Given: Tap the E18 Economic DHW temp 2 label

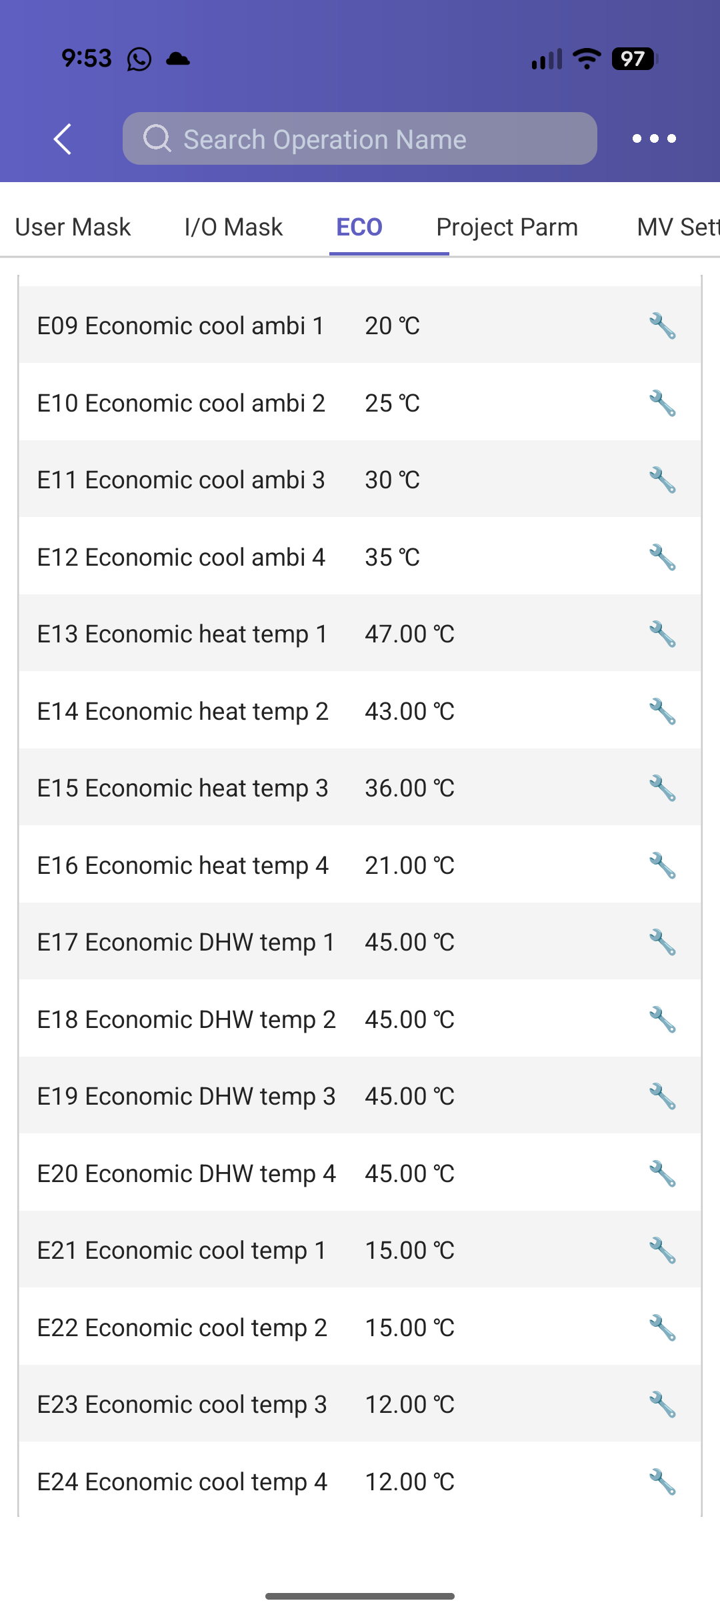Looking at the screenshot, I should [186, 1020].
